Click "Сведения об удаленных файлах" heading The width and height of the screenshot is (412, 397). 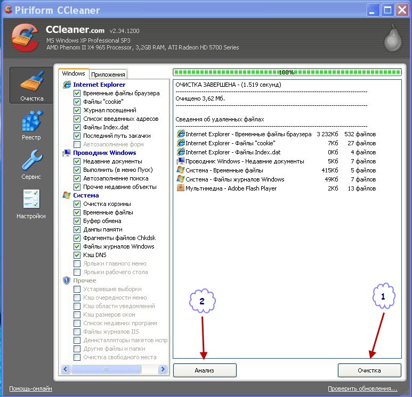pyautogui.click(x=220, y=119)
